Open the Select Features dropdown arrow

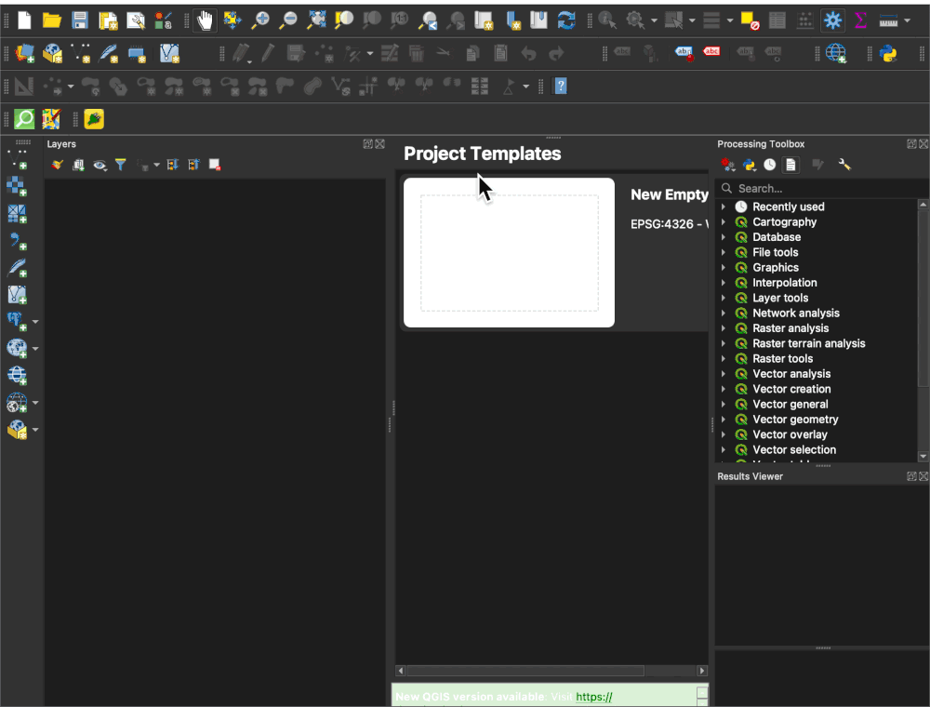(x=692, y=20)
